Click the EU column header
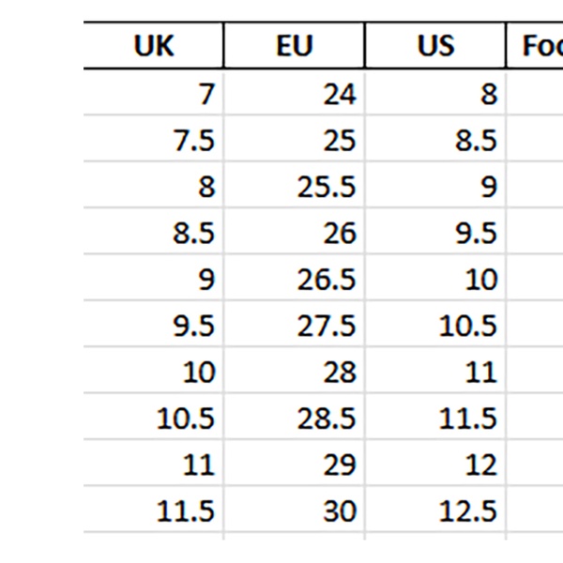 (x=295, y=46)
